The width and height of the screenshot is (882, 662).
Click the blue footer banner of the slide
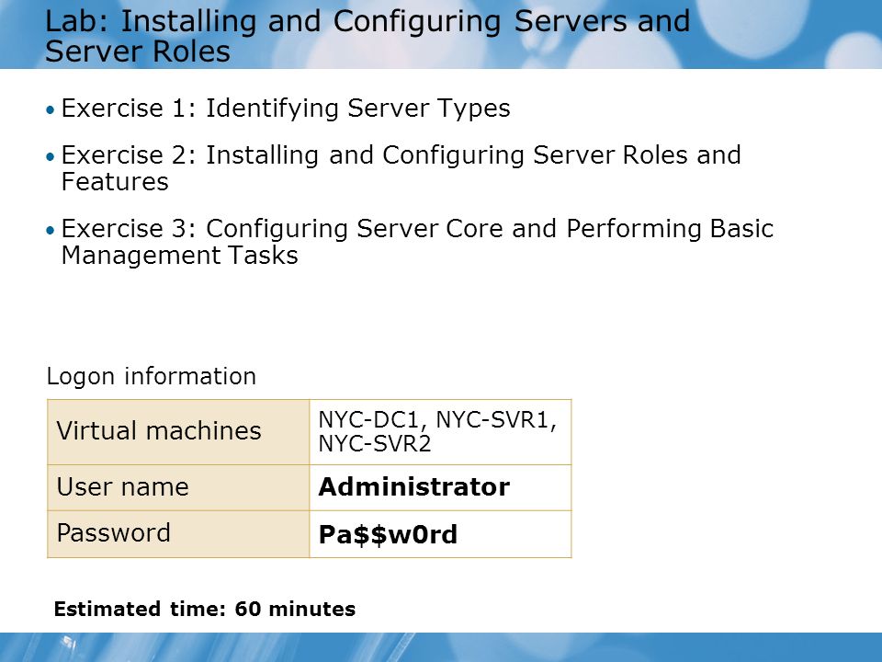(x=441, y=646)
